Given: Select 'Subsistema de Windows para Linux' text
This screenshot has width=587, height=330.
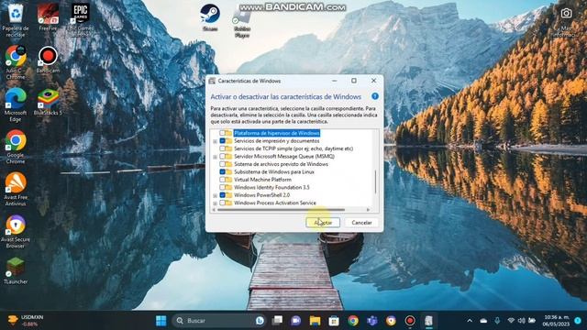Looking at the screenshot, I should click(x=274, y=171).
